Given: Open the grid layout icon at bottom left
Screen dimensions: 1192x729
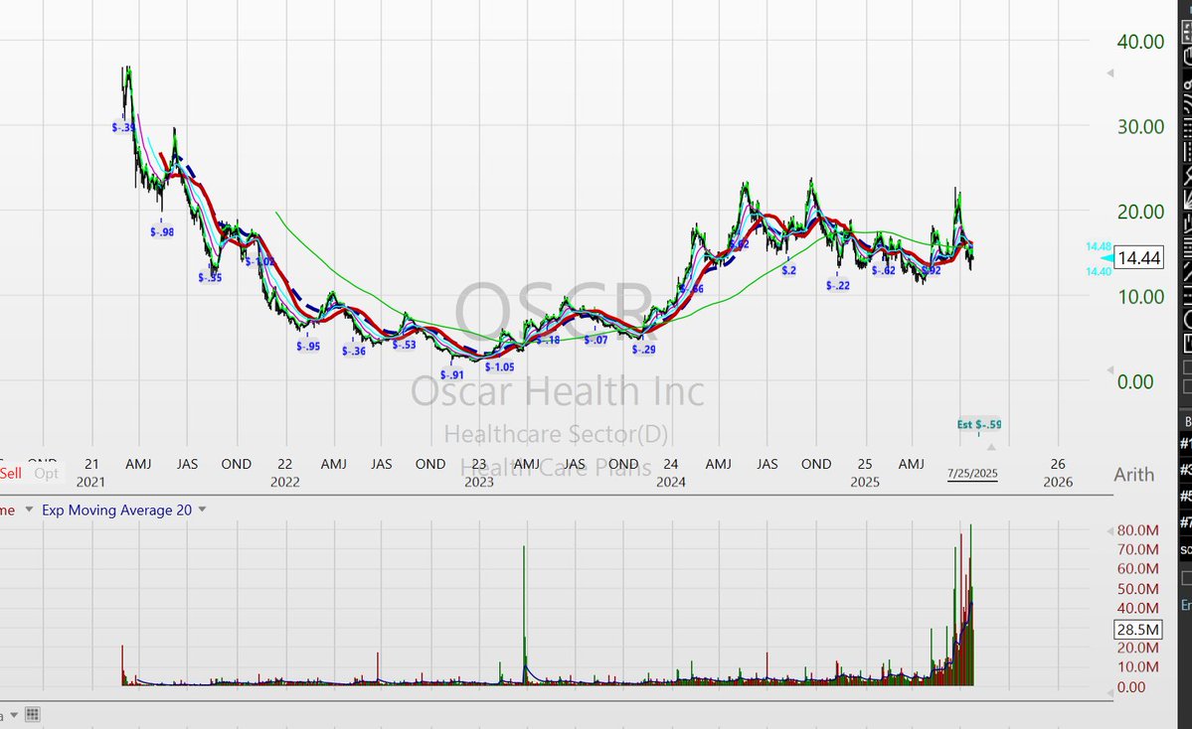Looking at the screenshot, I should (32, 714).
